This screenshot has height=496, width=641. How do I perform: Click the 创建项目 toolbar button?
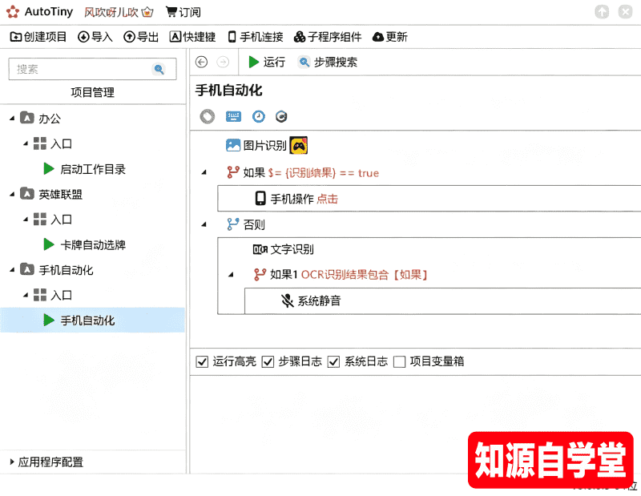[38, 37]
